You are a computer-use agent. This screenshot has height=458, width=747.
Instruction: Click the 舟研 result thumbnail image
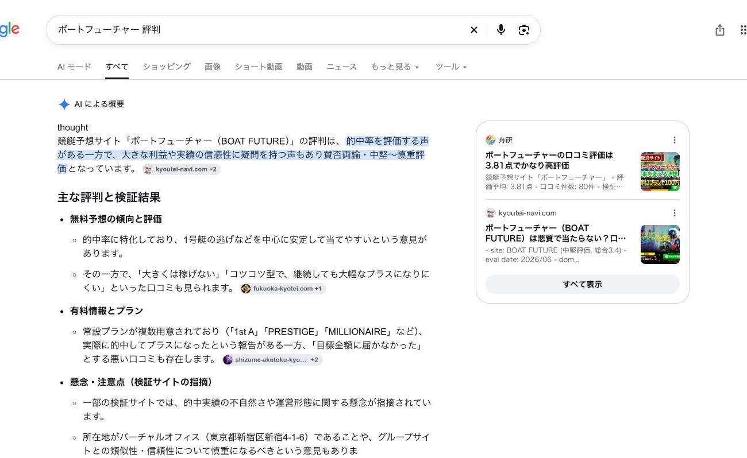(x=660, y=172)
